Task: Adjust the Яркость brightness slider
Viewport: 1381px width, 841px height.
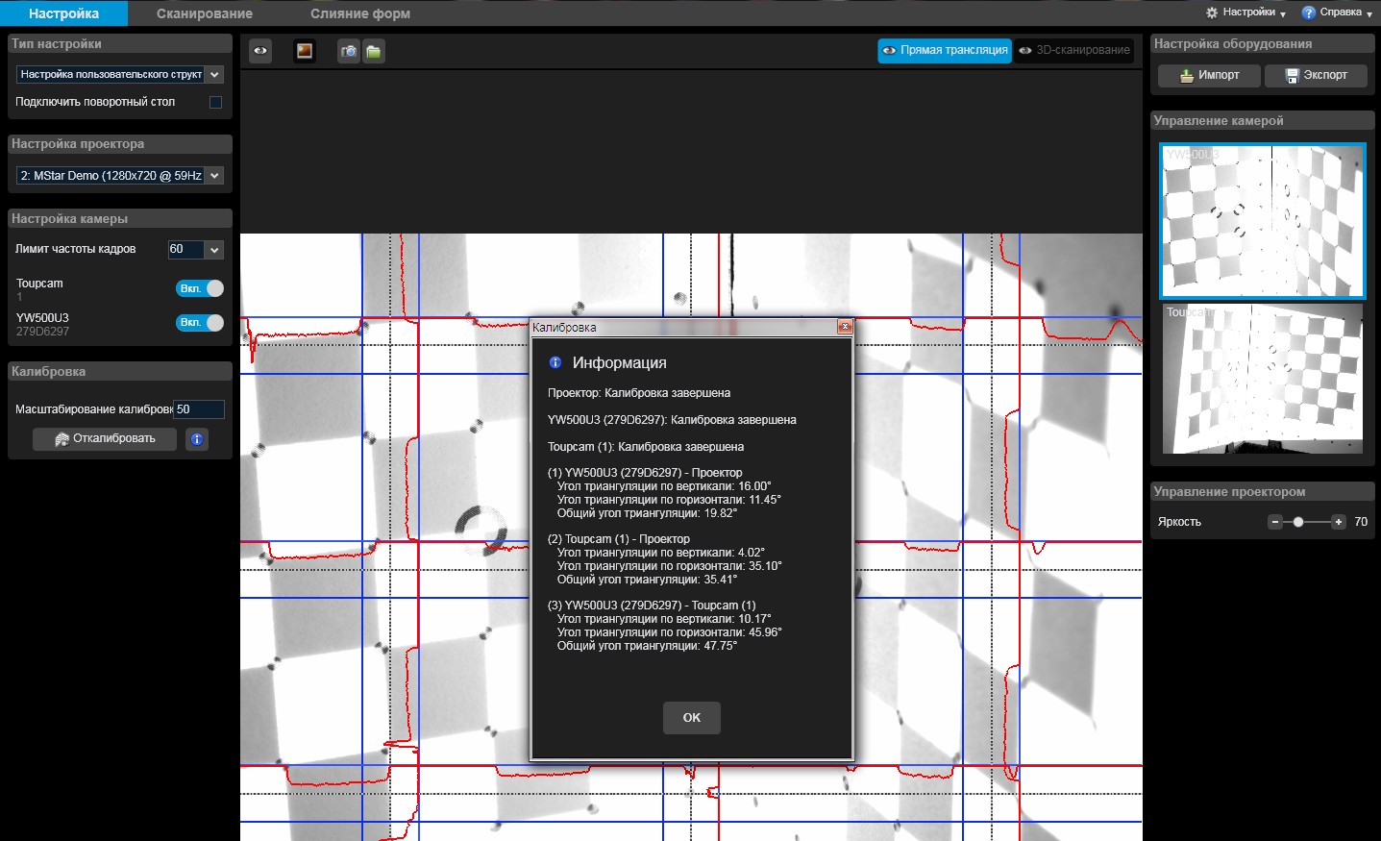Action: coord(1298,522)
